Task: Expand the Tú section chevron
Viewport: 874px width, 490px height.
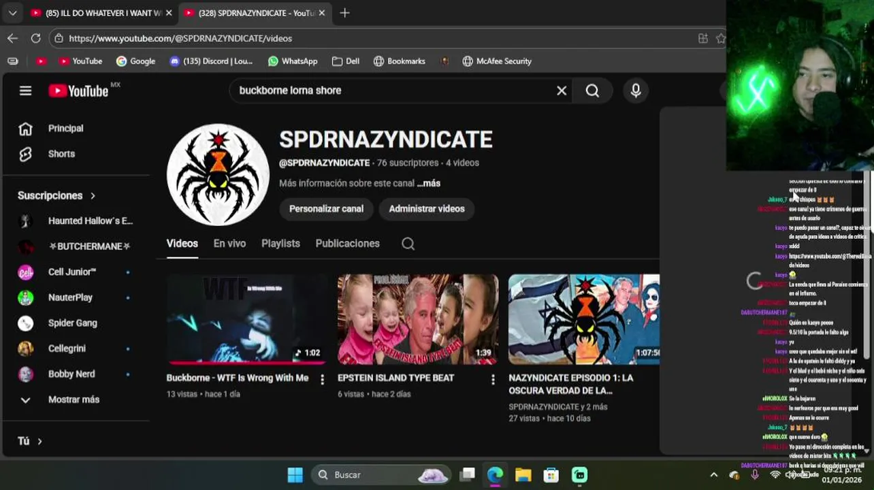Action: 39,442
